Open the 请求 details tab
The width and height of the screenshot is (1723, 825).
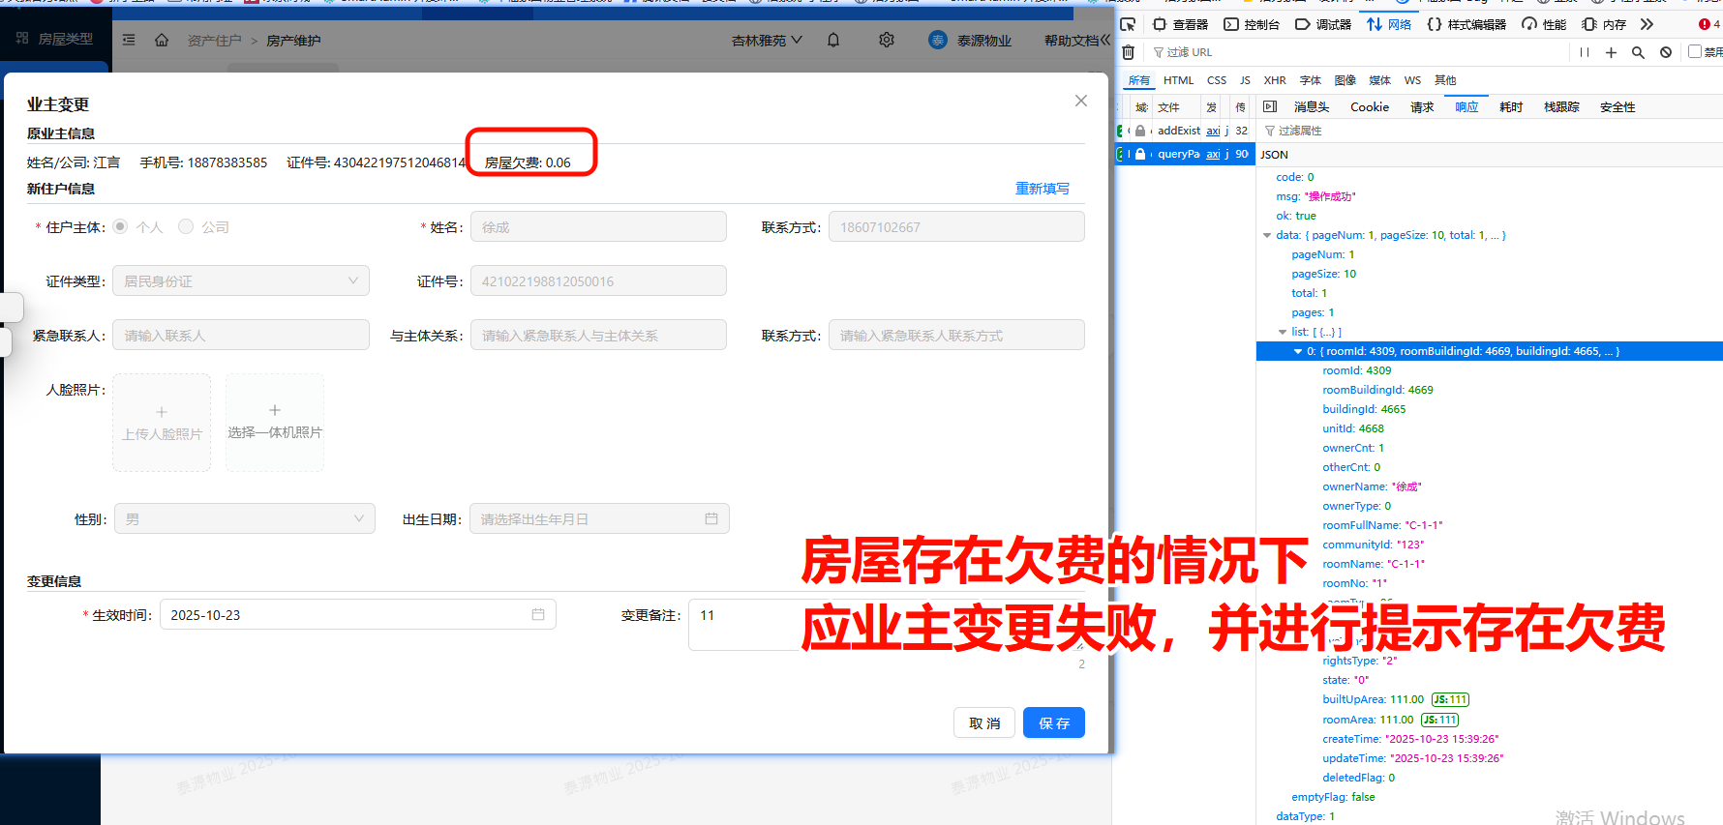(1422, 107)
